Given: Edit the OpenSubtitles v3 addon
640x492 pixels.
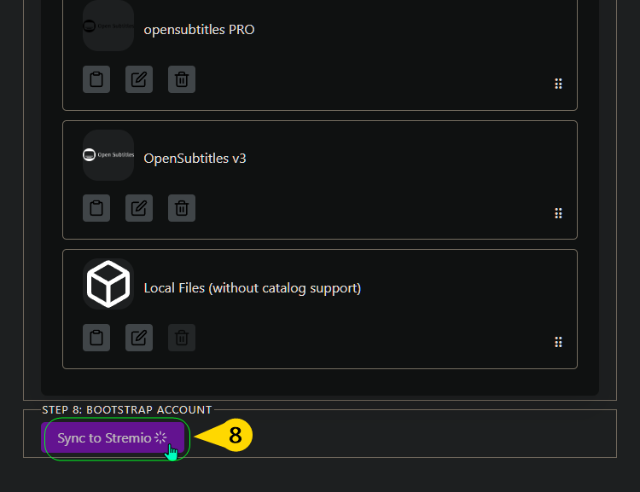Looking at the screenshot, I should (x=139, y=208).
